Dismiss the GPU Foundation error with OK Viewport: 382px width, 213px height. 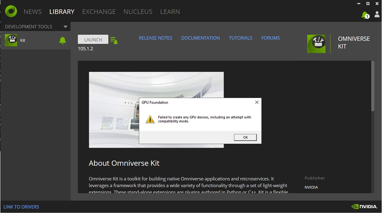pyautogui.click(x=245, y=137)
